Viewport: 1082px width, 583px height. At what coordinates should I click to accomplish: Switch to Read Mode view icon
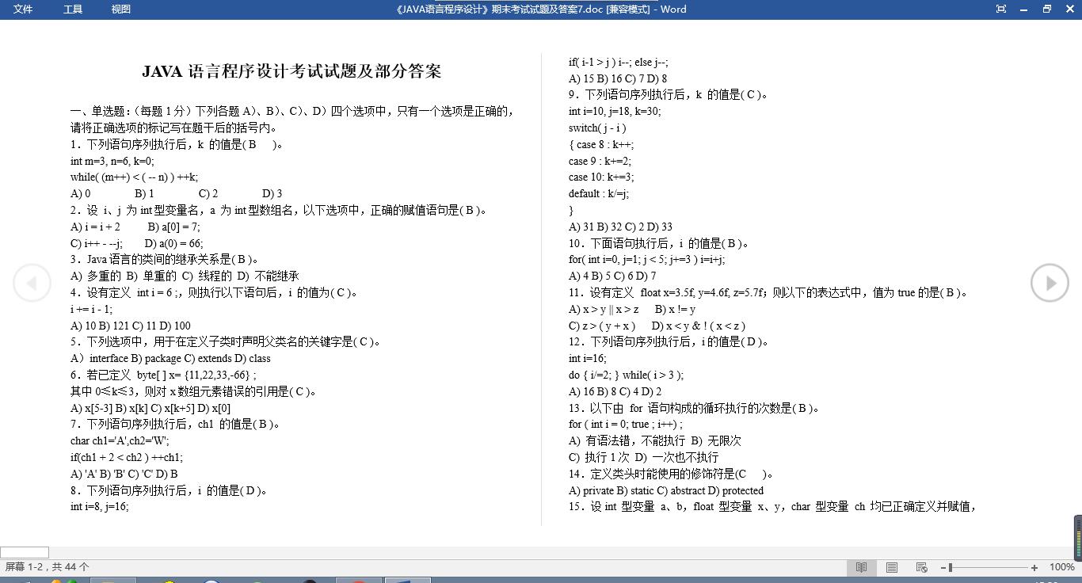tap(861, 567)
